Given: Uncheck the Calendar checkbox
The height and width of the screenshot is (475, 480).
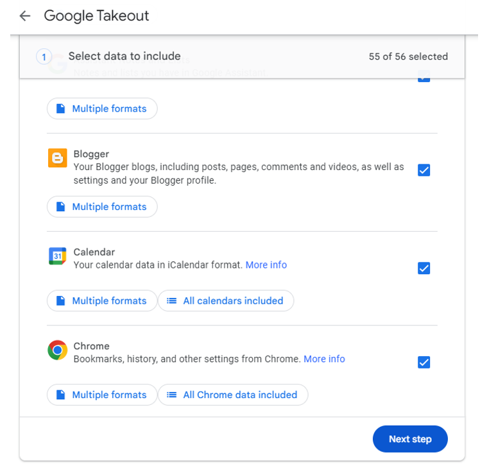Looking at the screenshot, I should pos(424,268).
